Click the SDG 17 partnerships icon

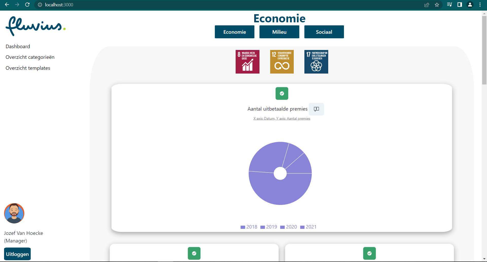coord(316,62)
